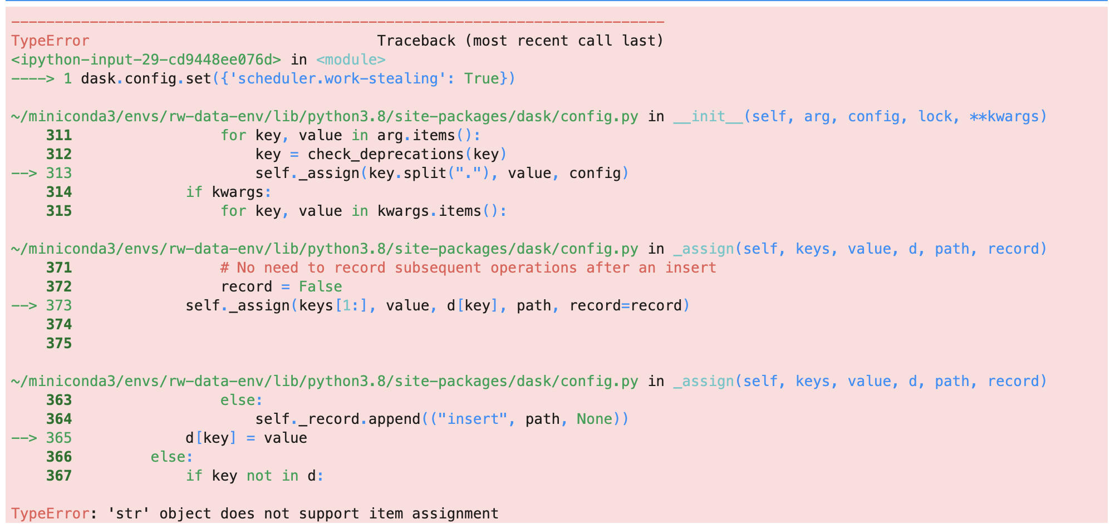Click line 363 'else:'
The image size is (1110, 524).
[242, 400]
